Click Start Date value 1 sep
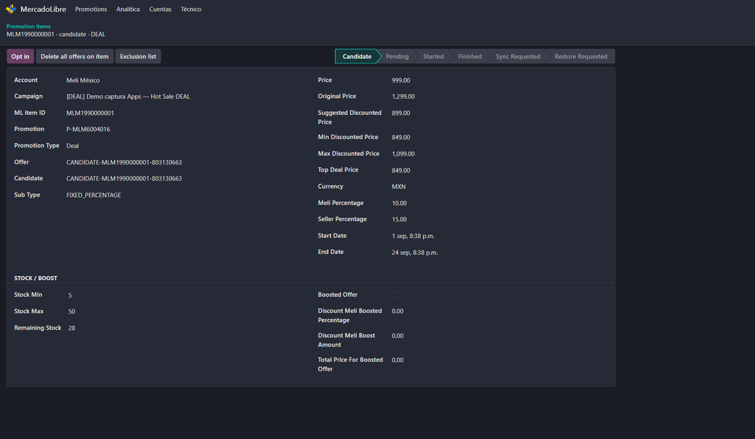The image size is (755, 439). [413, 236]
